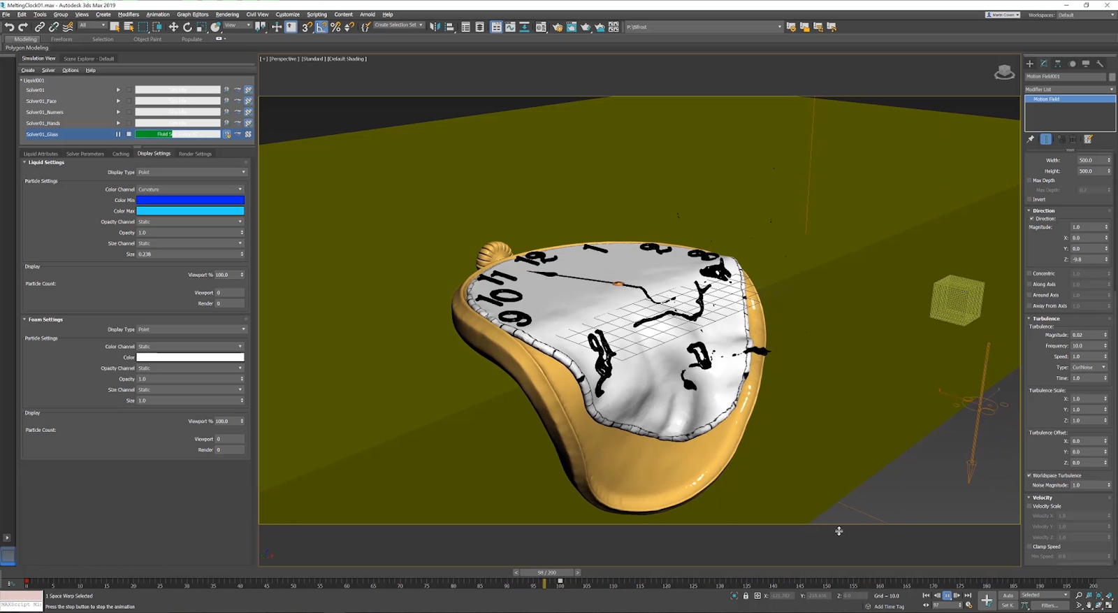Click the Redo arrow in the main toolbar

point(23,27)
